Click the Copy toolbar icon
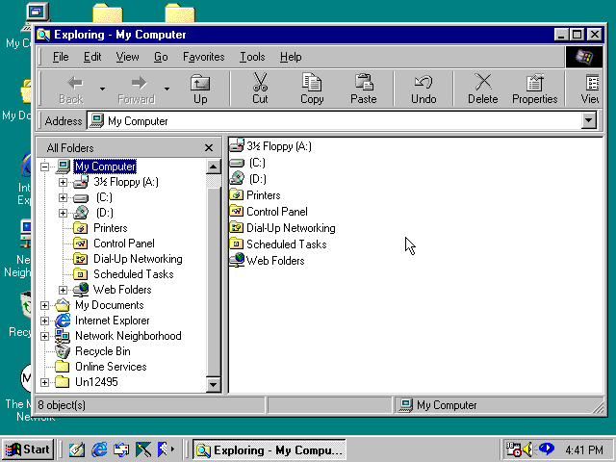616x462 pixels. click(312, 83)
